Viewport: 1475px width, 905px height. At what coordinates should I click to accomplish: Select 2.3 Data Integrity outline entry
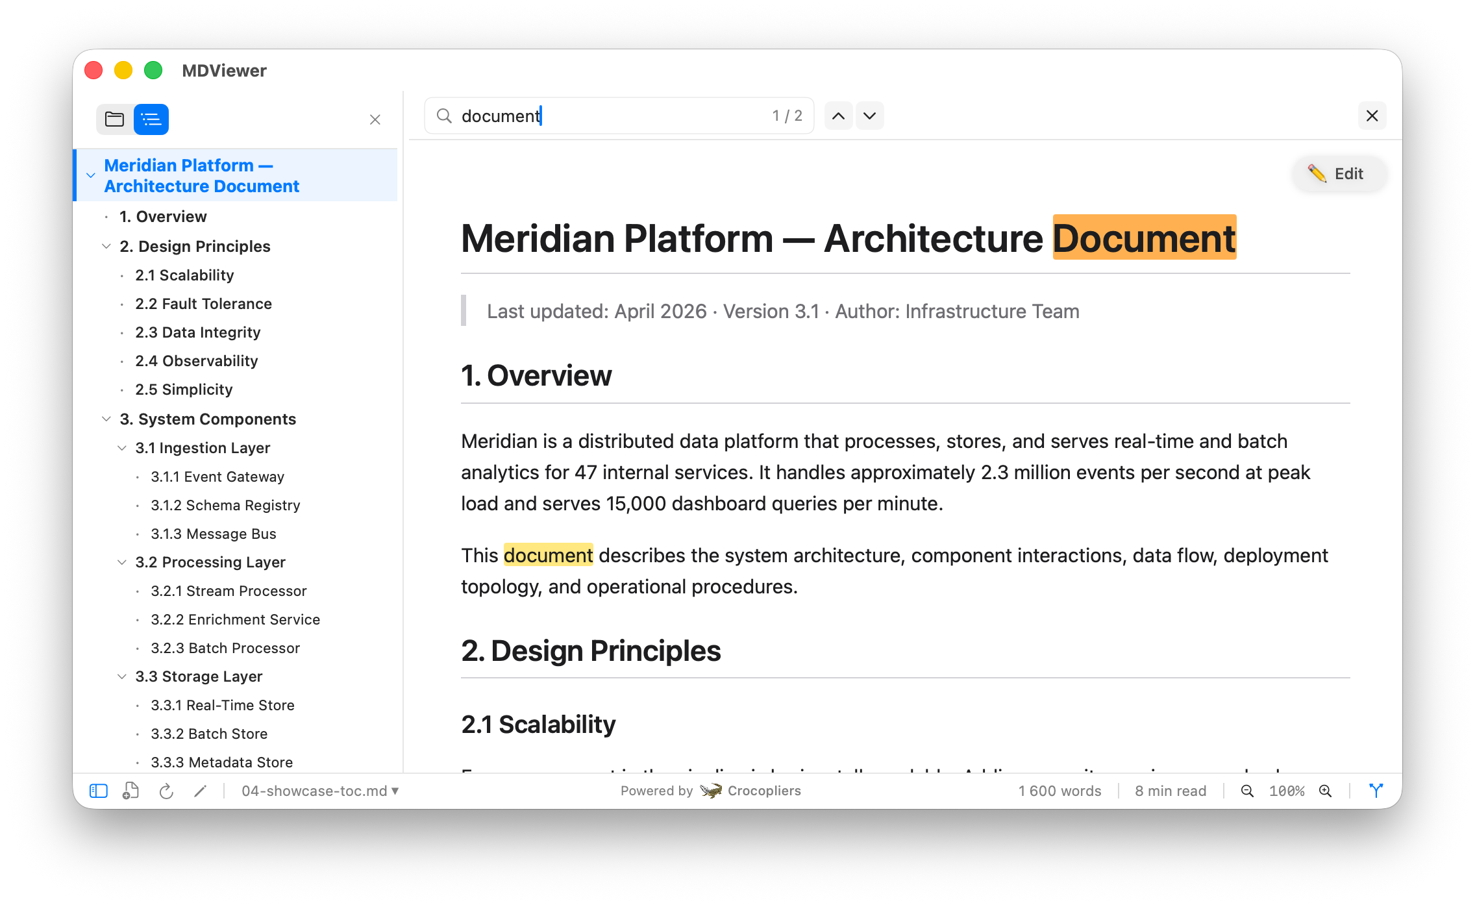click(197, 332)
